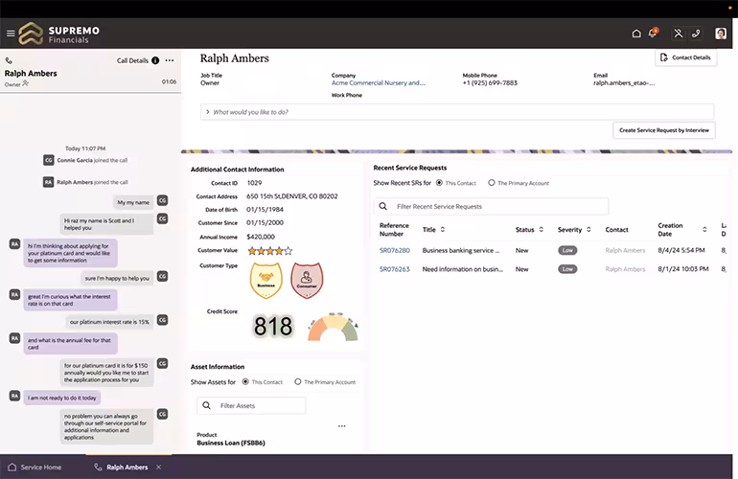Click the credit score value 818

273,327
